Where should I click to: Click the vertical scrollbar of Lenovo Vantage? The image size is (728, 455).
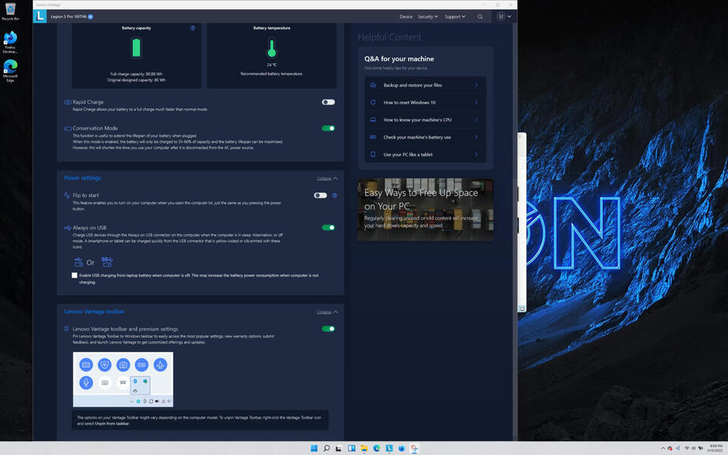(514, 232)
